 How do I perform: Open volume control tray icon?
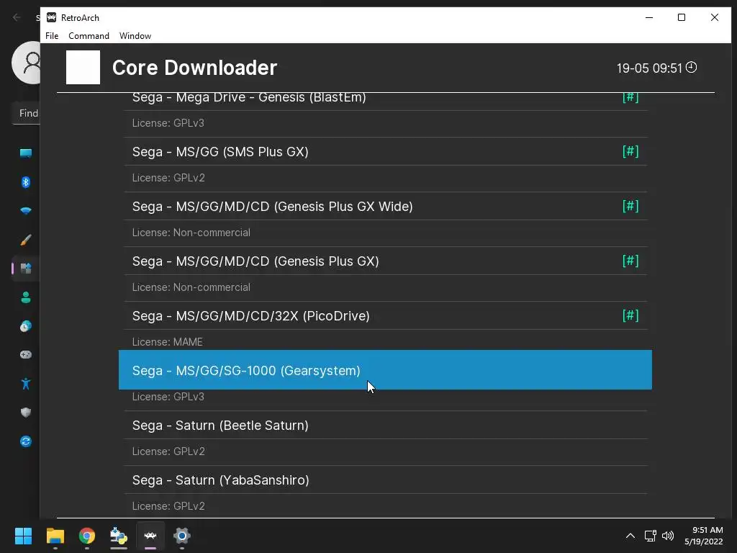click(668, 536)
